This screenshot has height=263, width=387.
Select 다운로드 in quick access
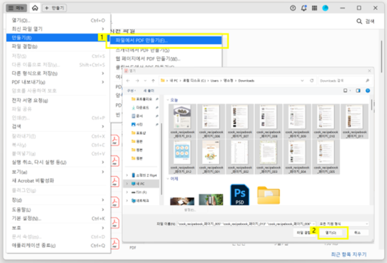click(142, 108)
